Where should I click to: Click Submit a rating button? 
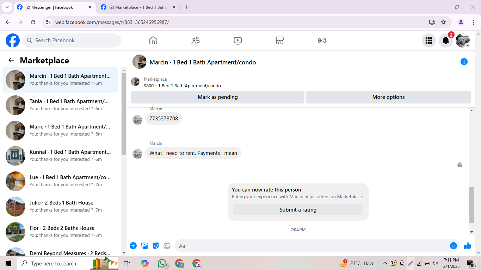click(x=298, y=210)
